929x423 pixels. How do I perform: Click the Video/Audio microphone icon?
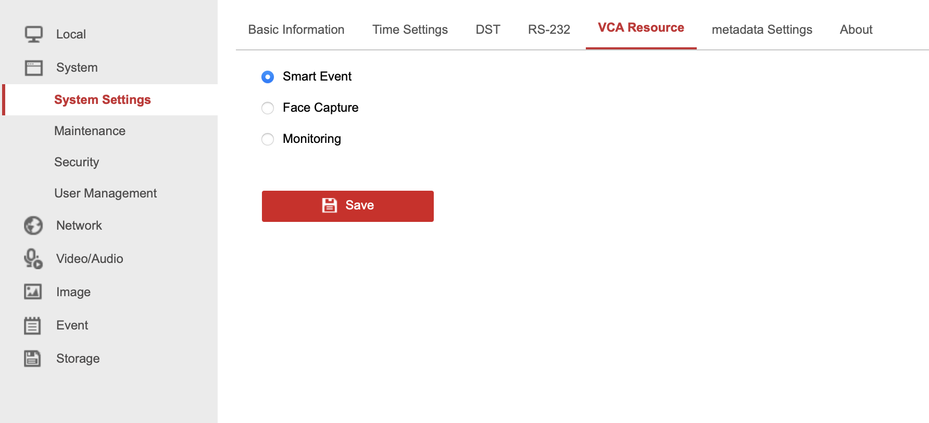pyautogui.click(x=33, y=259)
